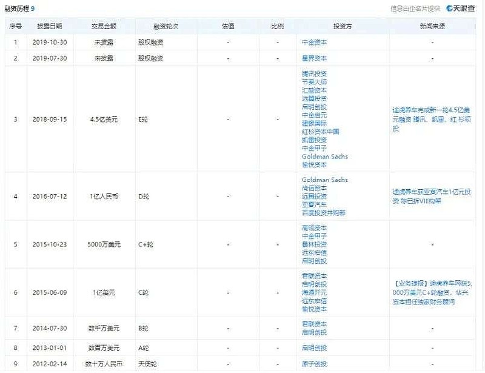The height and width of the screenshot is (373, 485).
Task: Open 原子创投 angel-round investor link
Action: tap(314, 364)
